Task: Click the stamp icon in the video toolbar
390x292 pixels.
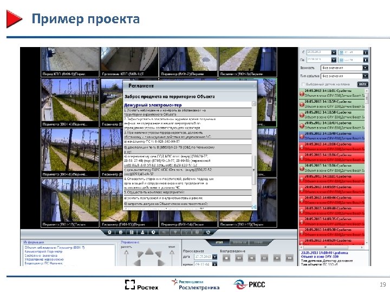Action: coord(142,232)
